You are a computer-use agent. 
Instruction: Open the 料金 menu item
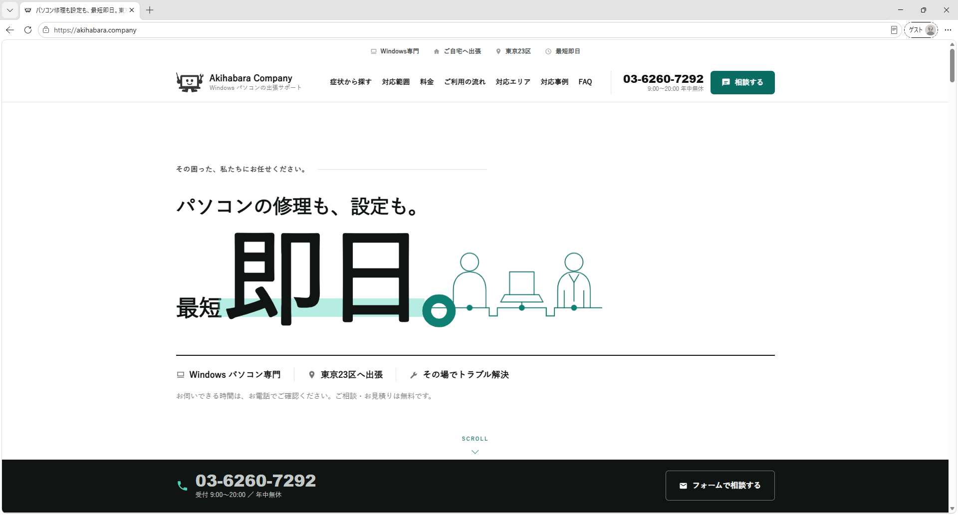tap(427, 82)
